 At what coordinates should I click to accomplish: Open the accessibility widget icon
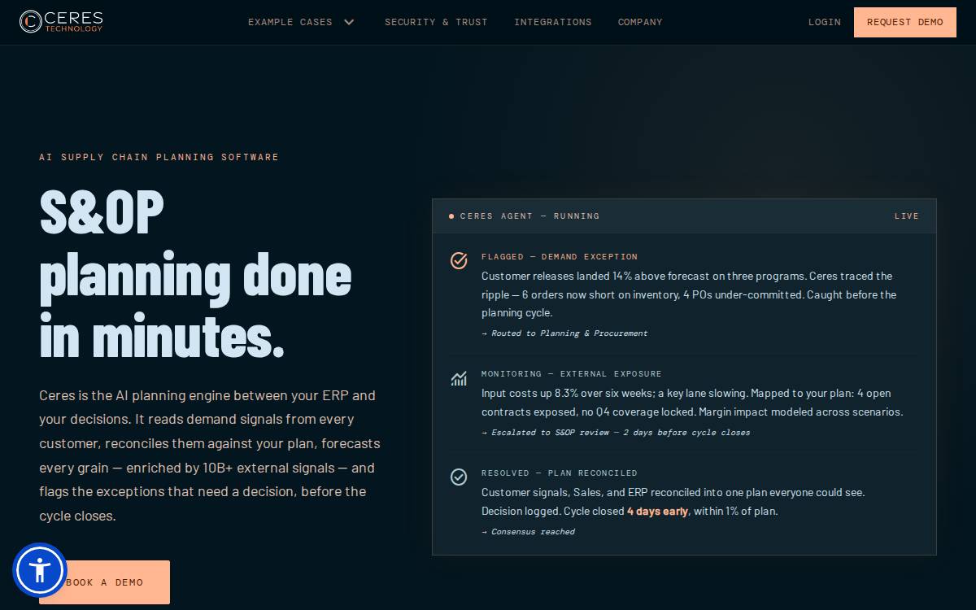(x=39, y=570)
